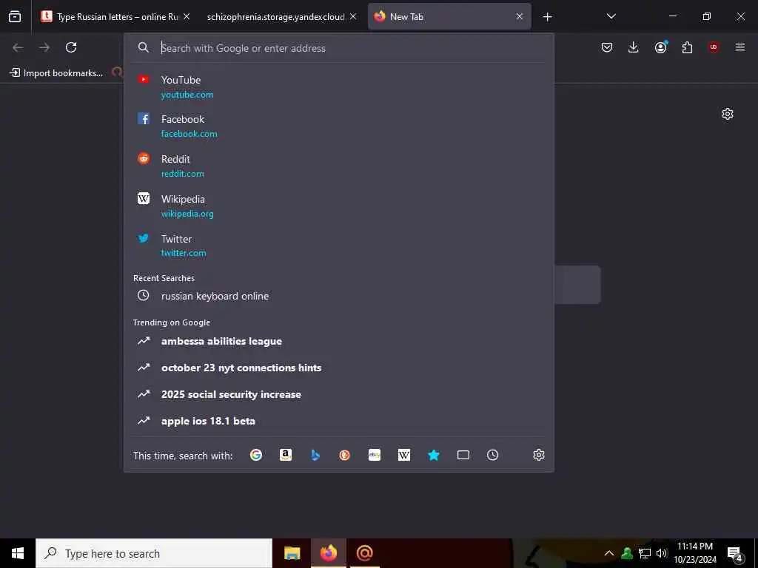Search this time with Wikipedia
The width and height of the screenshot is (758, 568).
[x=404, y=455]
